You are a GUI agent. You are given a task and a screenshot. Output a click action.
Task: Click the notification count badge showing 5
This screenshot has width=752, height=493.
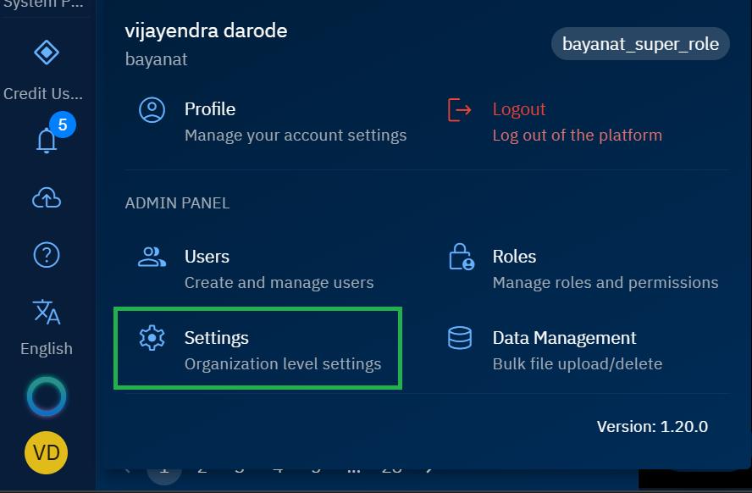63,125
